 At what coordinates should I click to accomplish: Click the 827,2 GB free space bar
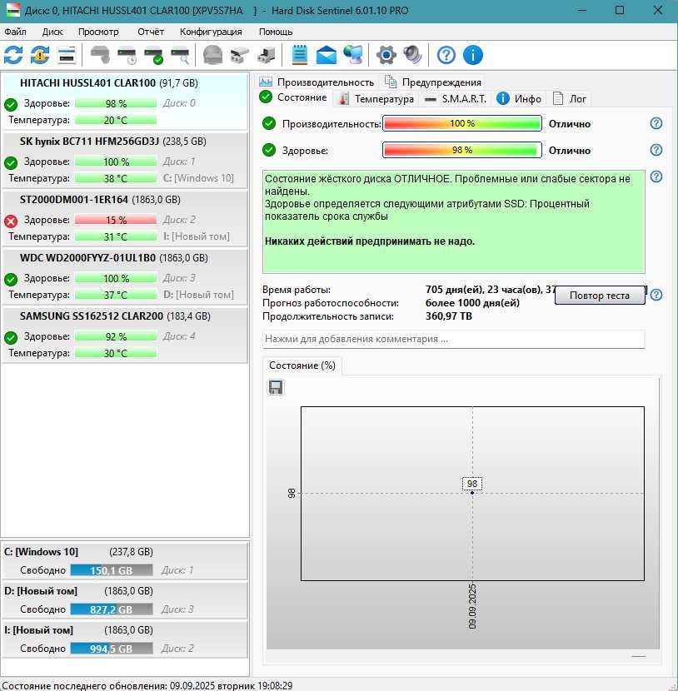112,609
